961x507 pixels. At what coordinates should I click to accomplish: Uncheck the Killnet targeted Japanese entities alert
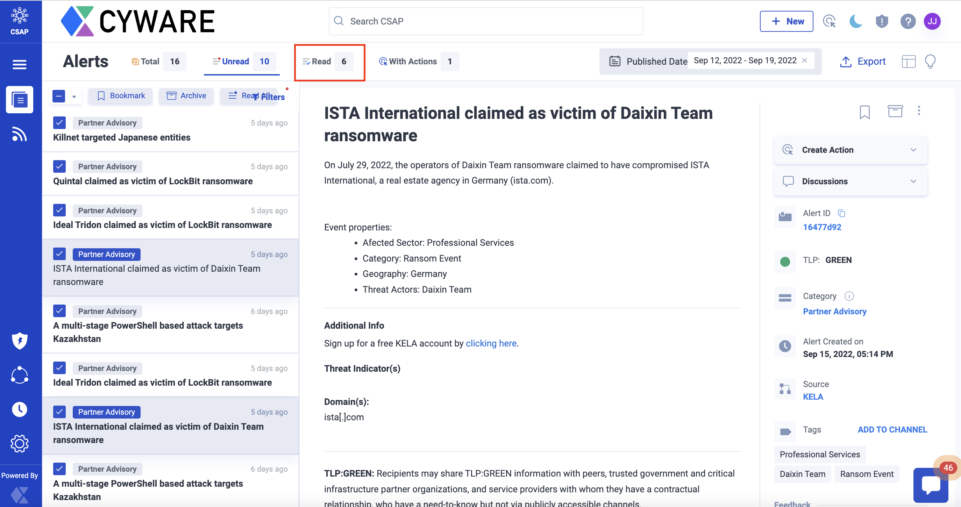(59, 122)
